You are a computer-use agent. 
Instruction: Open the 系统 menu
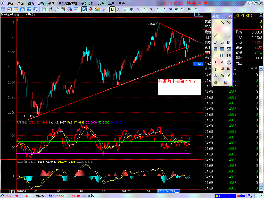click(x=10, y=3)
